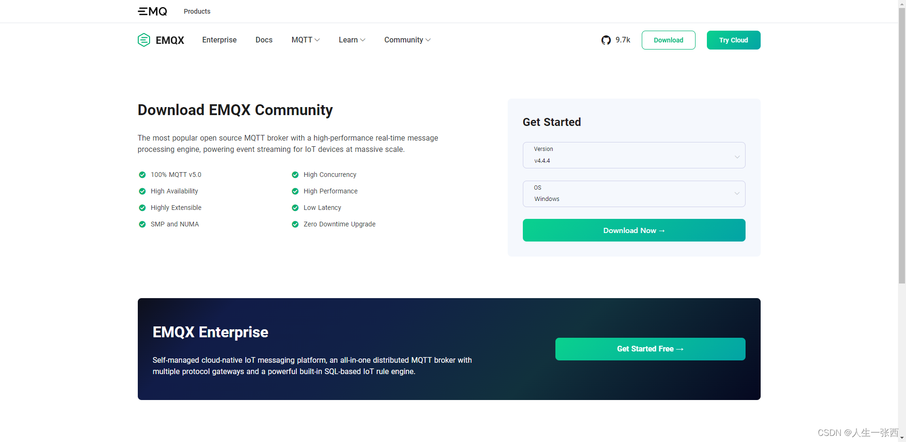This screenshot has width=906, height=442.
Task: Click the green check beside High Concurrency
Action: point(295,175)
